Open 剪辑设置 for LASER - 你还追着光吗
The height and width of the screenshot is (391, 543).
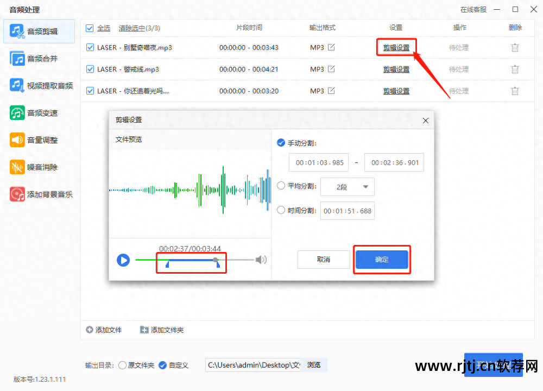[x=396, y=91]
